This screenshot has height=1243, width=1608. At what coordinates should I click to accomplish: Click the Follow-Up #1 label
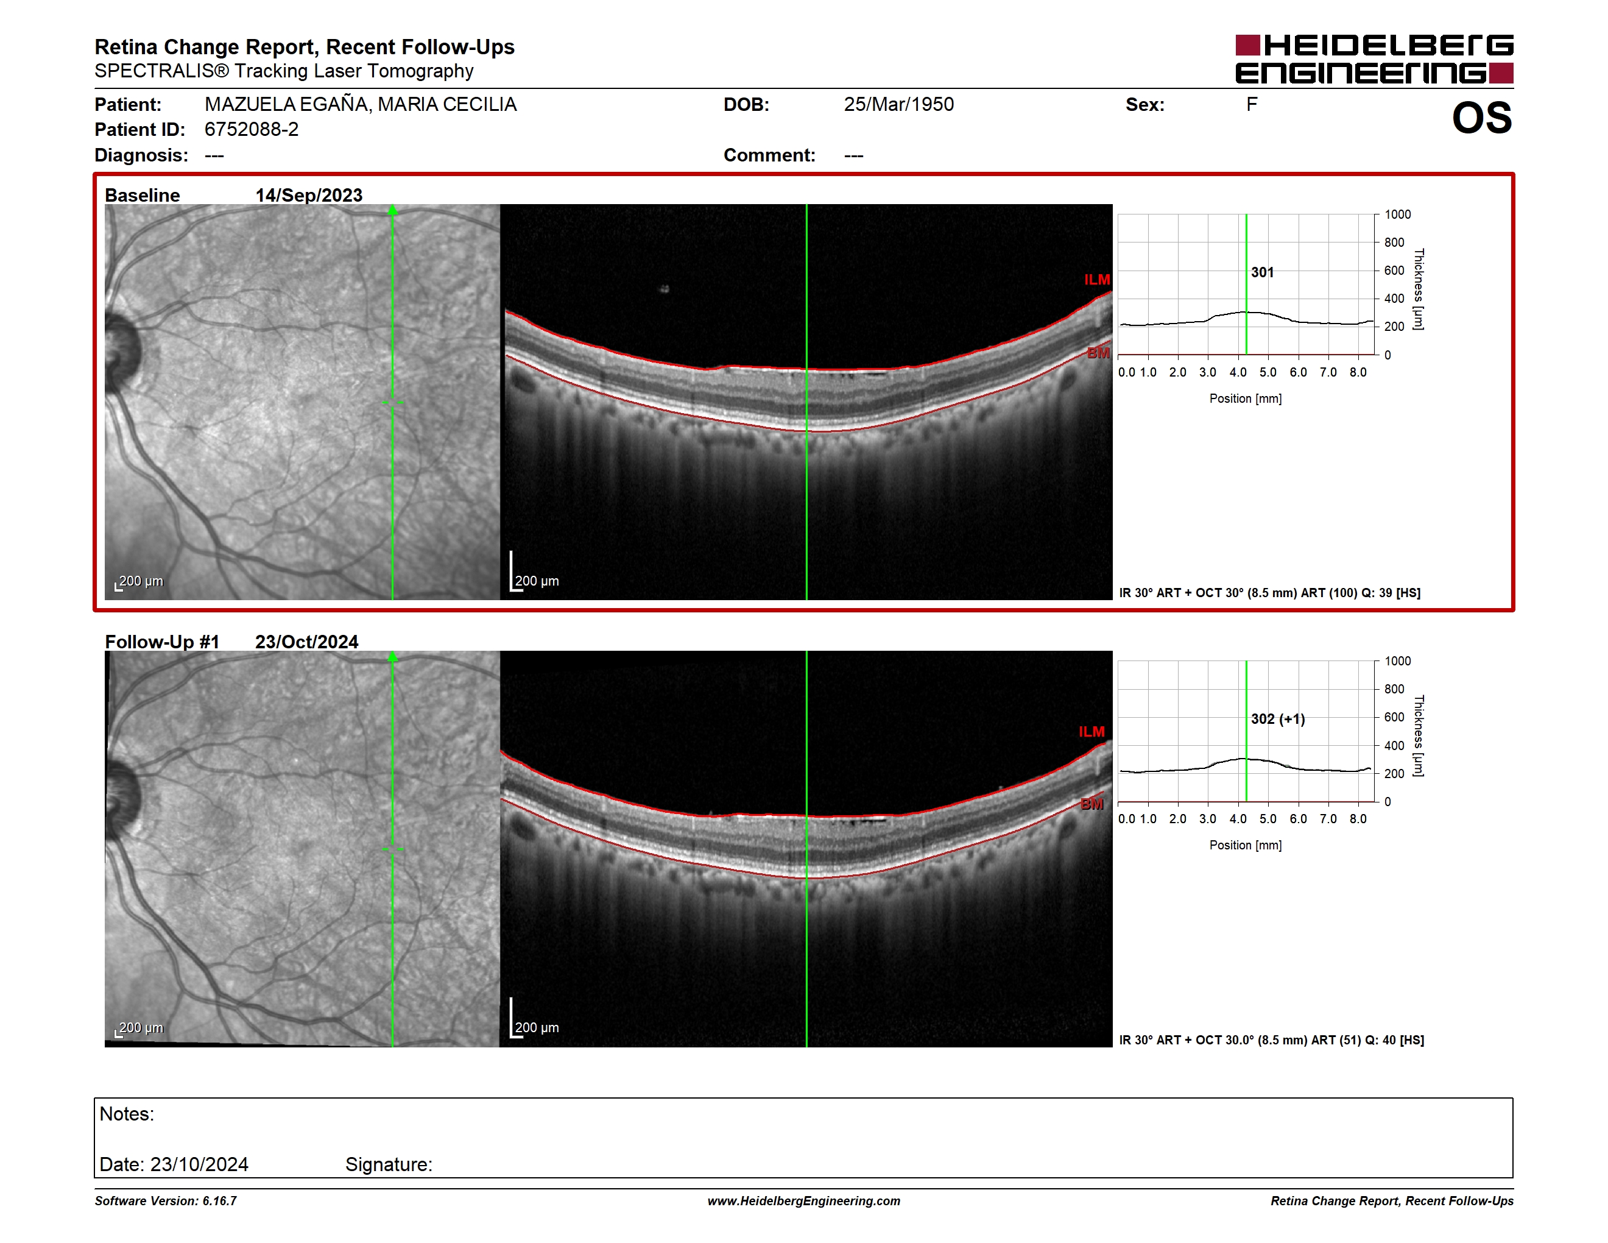(162, 642)
